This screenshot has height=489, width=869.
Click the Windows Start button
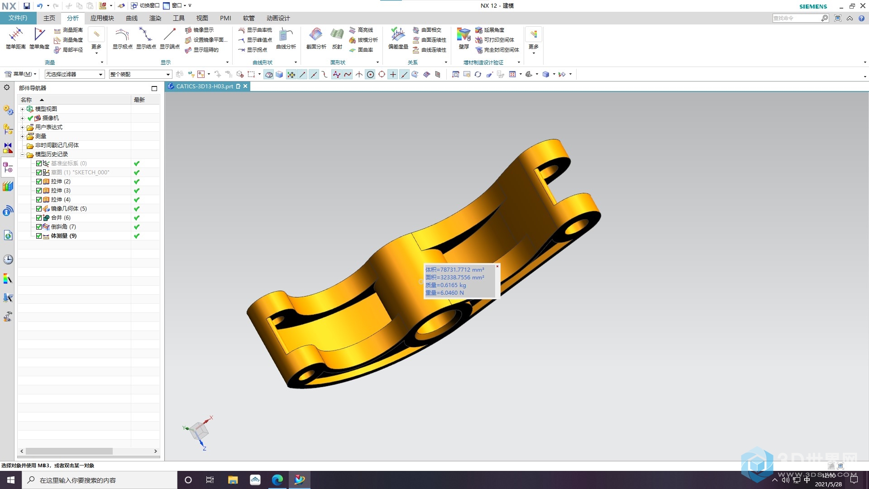pyautogui.click(x=11, y=480)
